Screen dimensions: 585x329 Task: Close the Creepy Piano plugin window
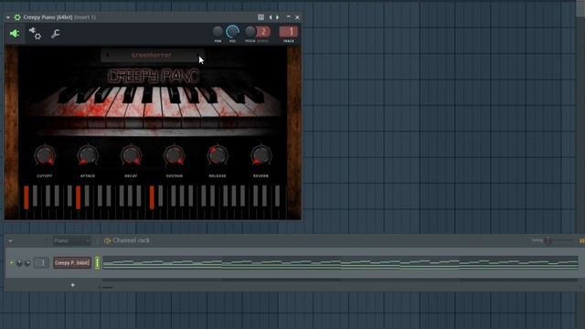coord(297,17)
